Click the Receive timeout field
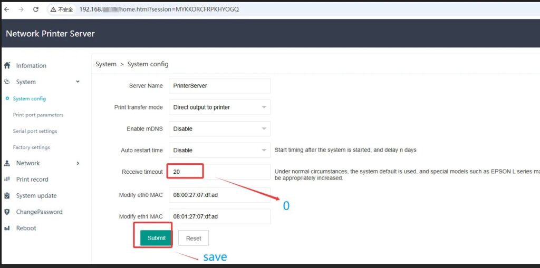The width and height of the screenshot is (540, 268). [x=219, y=172]
